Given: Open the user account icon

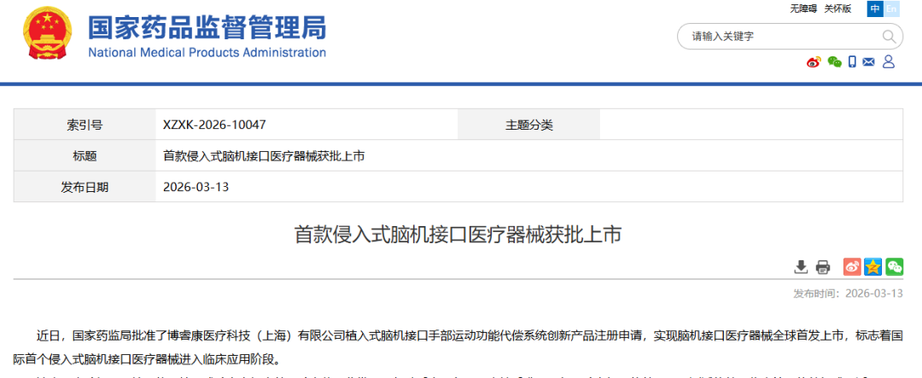Looking at the screenshot, I should click(889, 61).
